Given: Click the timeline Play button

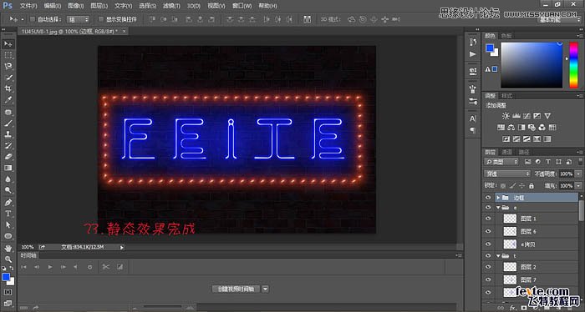Looking at the screenshot, I should point(49,267).
